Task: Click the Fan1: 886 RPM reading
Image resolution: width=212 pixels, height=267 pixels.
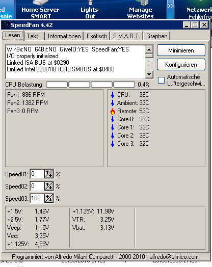Action: point(26,95)
